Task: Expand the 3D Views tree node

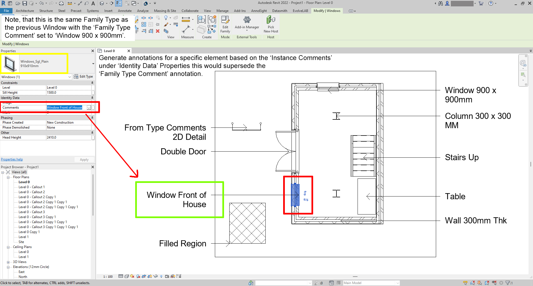Action: pyautogui.click(x=8, y=262)
